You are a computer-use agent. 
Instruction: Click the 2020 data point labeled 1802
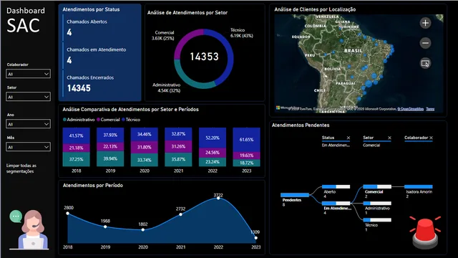point(143,230)
